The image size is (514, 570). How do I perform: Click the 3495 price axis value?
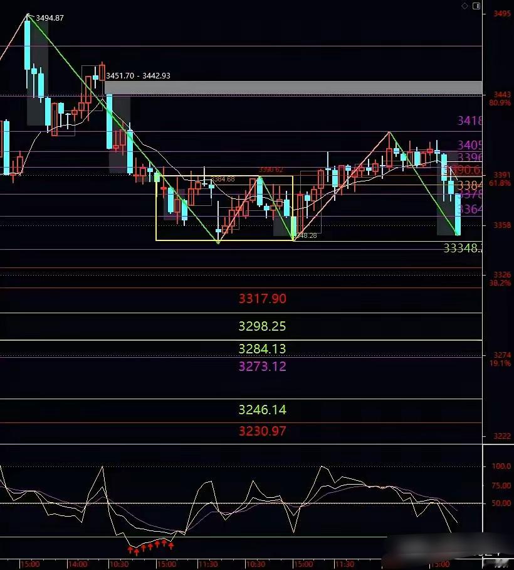click(502, 13)
